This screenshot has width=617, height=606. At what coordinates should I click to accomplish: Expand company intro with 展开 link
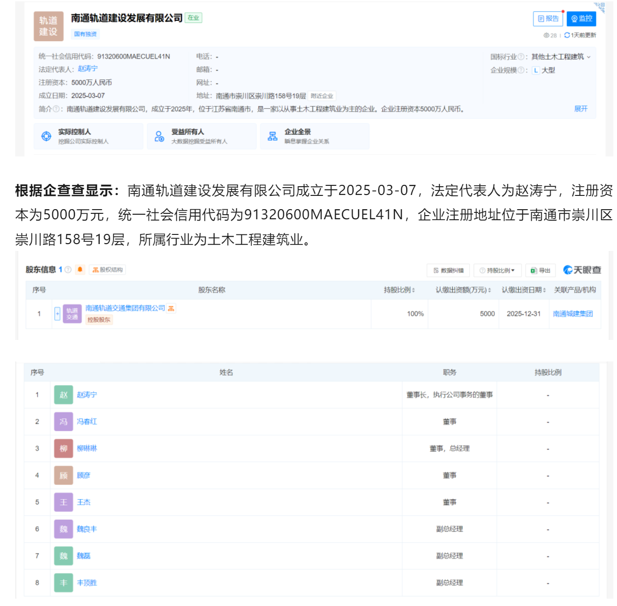581,109
